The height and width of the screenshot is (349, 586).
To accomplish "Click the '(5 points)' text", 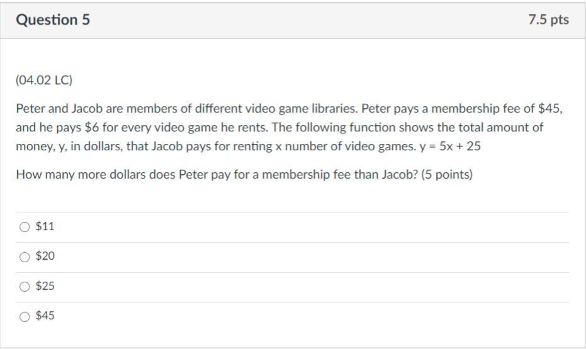I will [x=447, y=174].
